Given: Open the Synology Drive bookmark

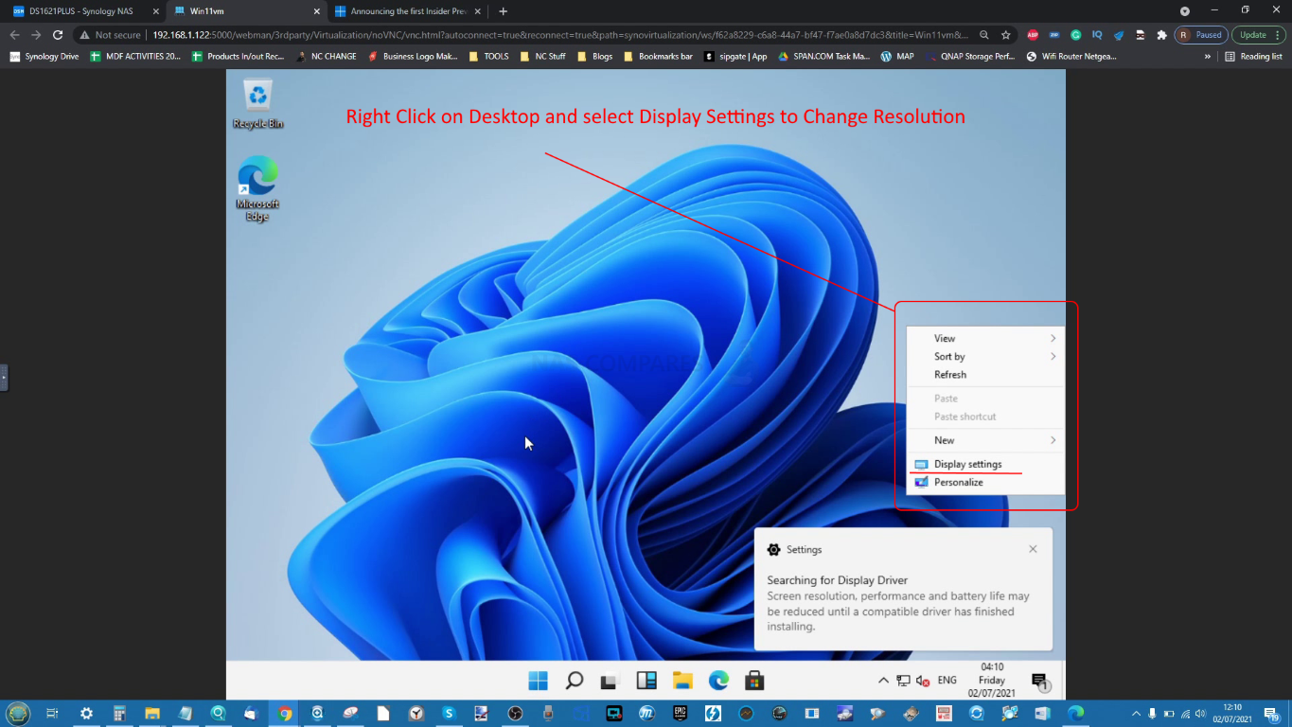Looking at the screenshot, I should 44,56.
